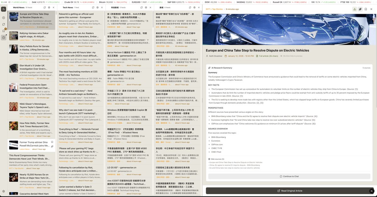Open Why don't we see male V article
The height and width of the screenshot is (197, 377).
tap(80, 116)
